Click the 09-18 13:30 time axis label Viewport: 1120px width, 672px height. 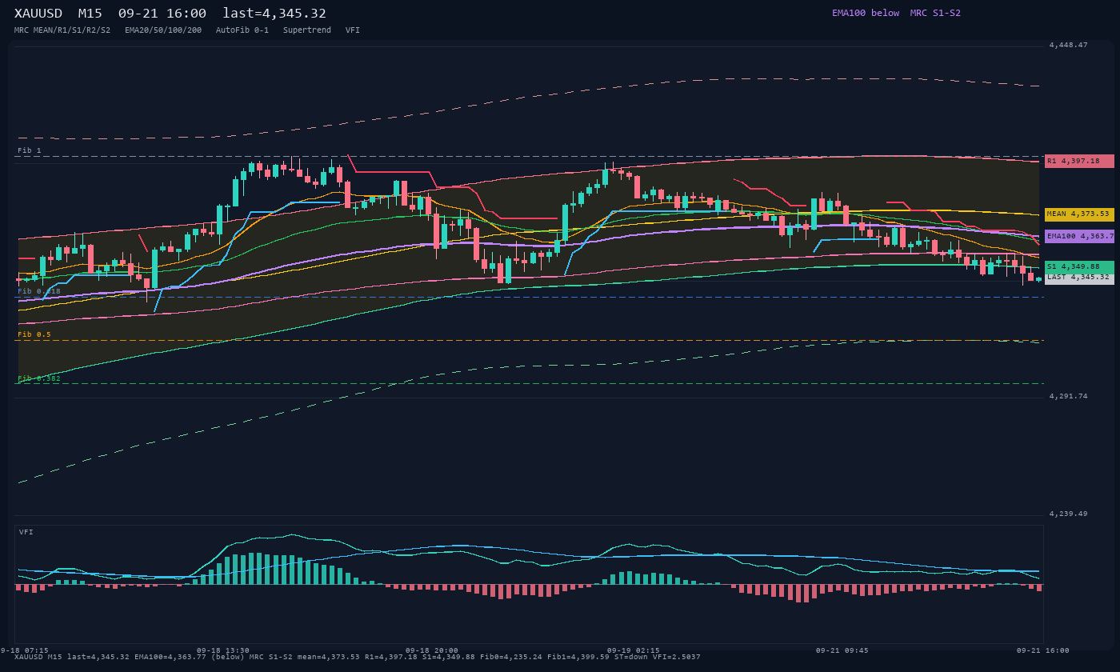click(222, 650)
